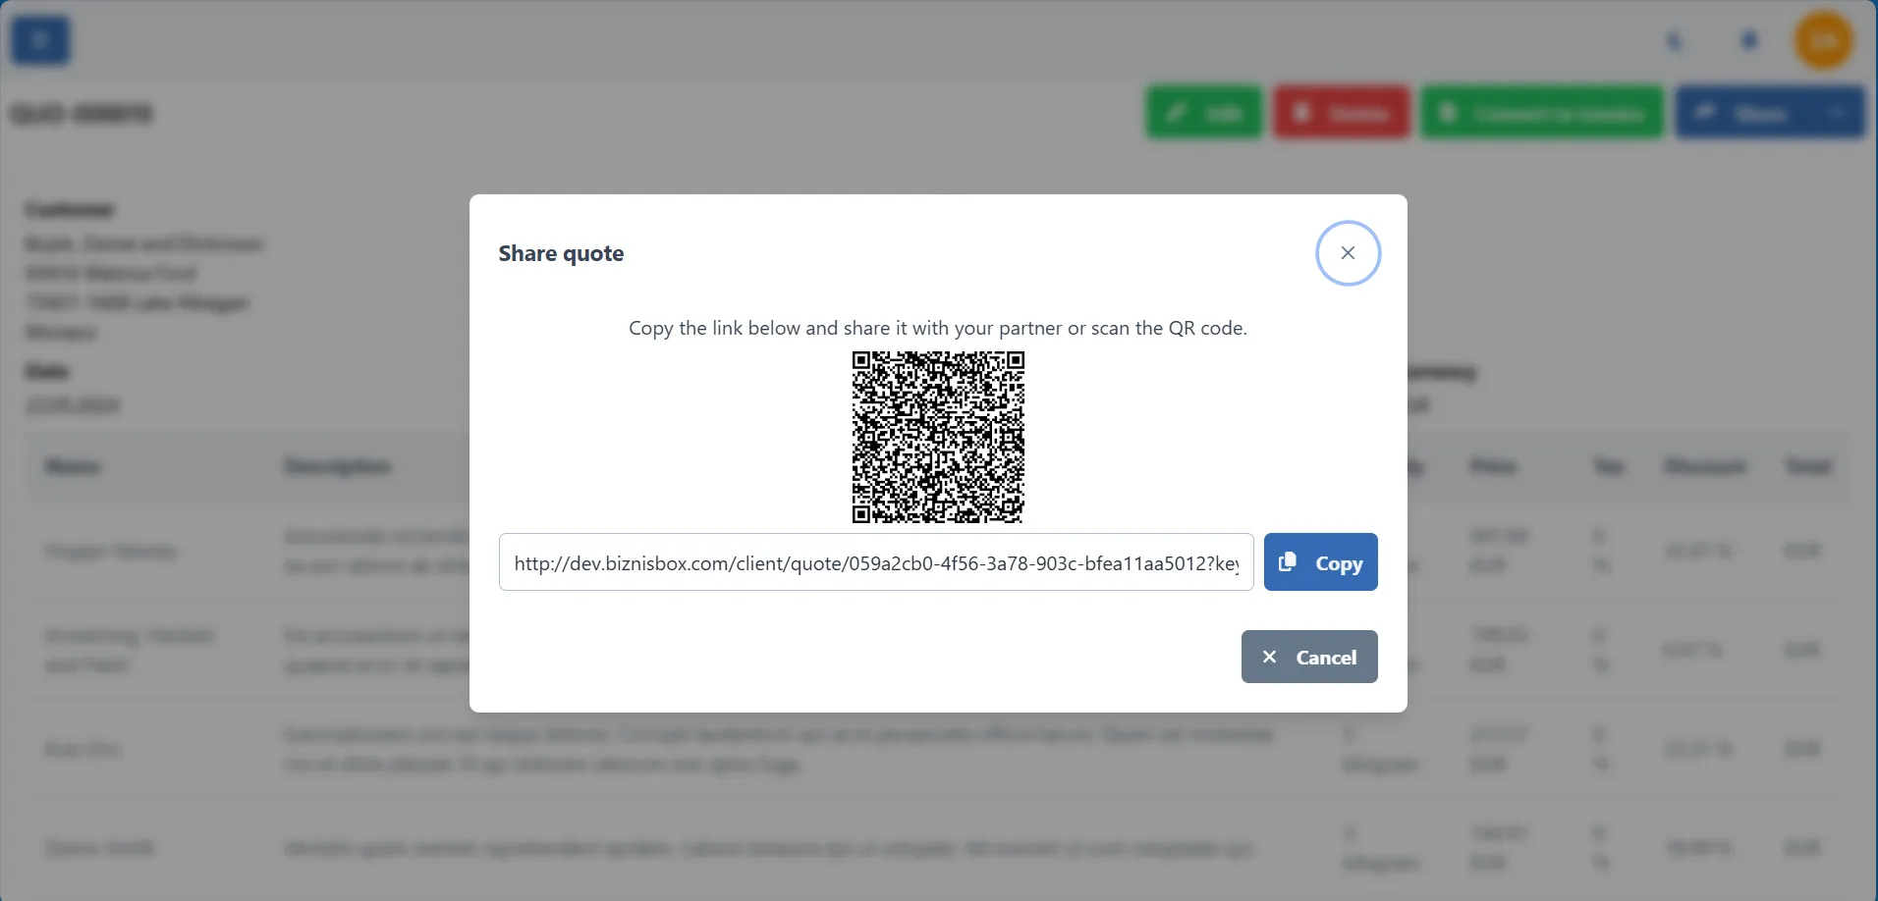Click the QR code image
This screenshot has width=1878, height=901.
(938, 437)
